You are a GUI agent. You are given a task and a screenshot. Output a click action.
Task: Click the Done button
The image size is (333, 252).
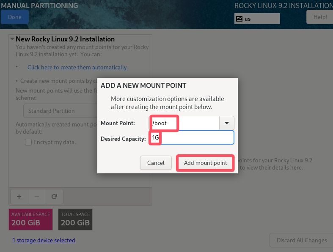15,17
